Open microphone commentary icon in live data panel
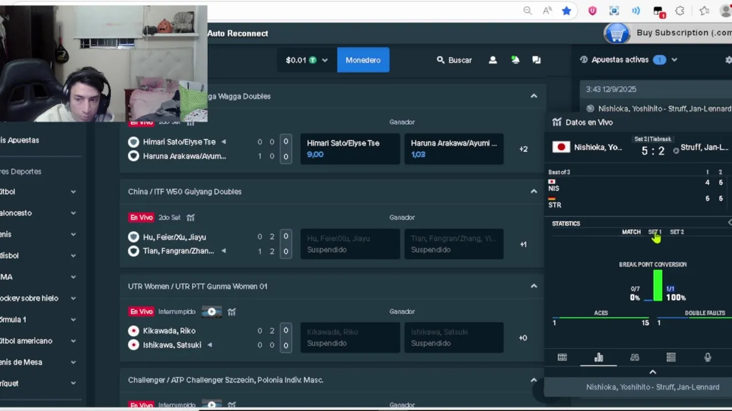732x411 pixels. coord(707,357)
